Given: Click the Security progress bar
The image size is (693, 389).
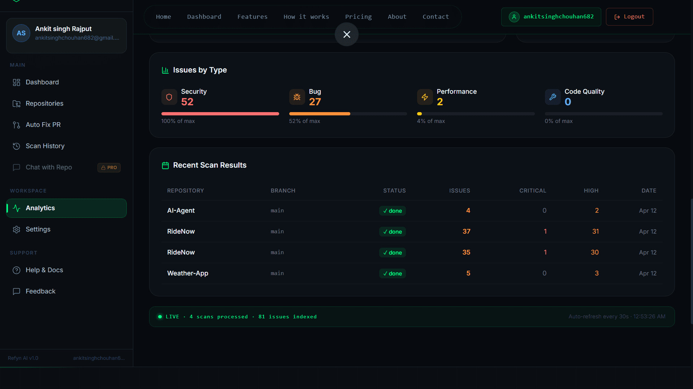Looking at the screenshot, I should [x=220, y=114].
